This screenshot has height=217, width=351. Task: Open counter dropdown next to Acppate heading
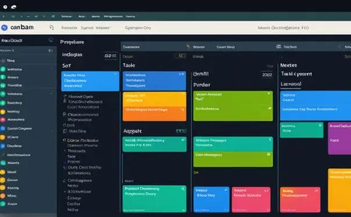[181, 131]
